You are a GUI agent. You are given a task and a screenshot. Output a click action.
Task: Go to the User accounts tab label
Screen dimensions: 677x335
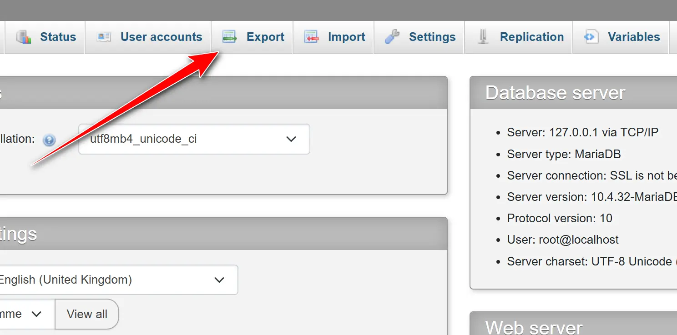point(161,37)
